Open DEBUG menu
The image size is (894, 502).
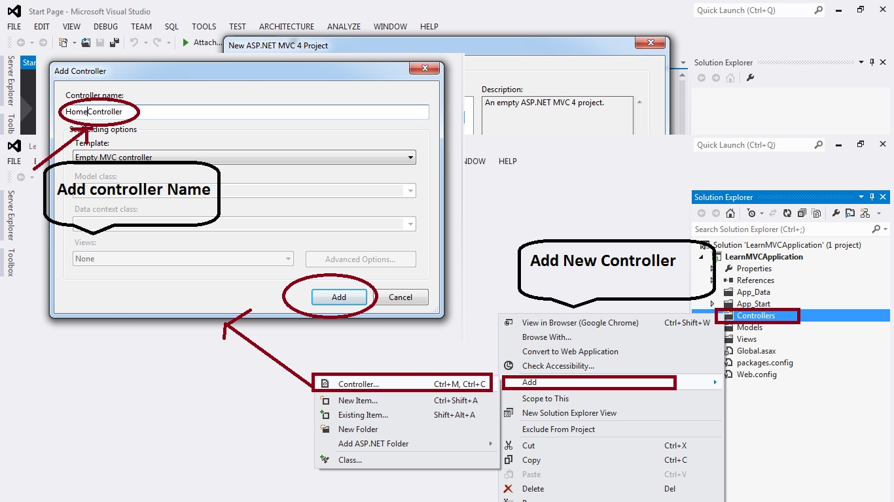tap(106, 27)
